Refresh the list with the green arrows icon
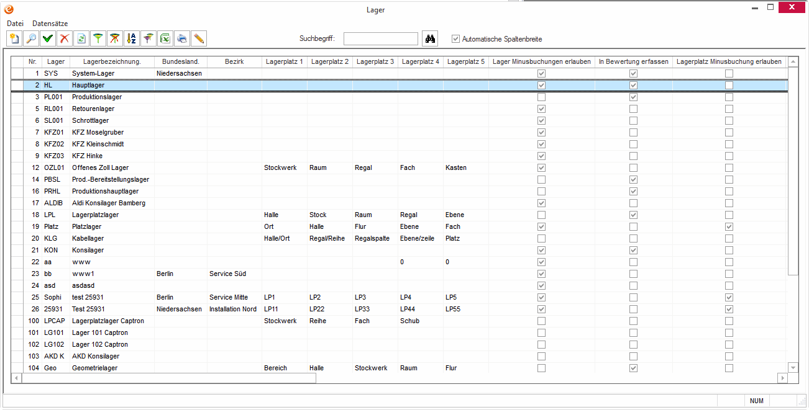This screenshot has width=809, height=410. click(81, 38)
